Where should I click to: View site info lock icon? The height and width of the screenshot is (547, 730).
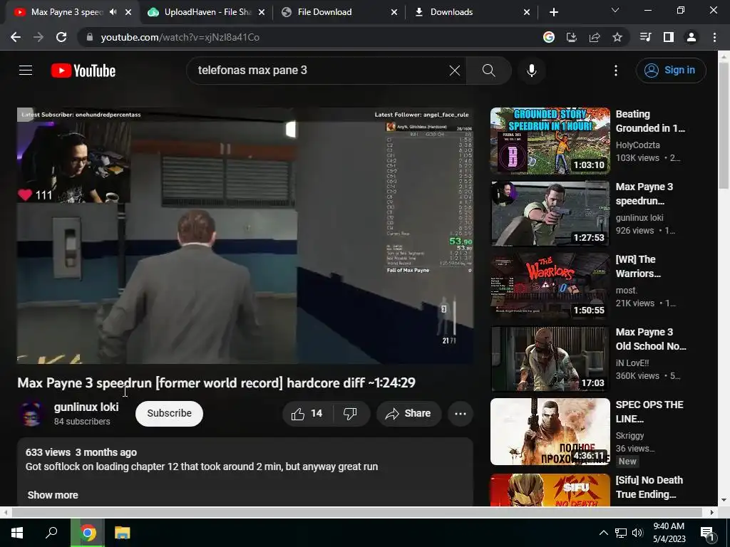89,37
